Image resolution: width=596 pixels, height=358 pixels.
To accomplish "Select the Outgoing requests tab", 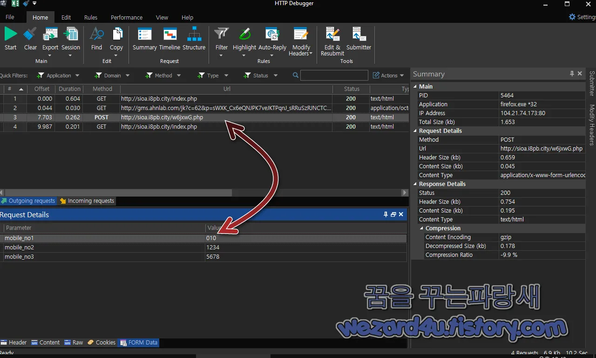I will pyautogui.click(x=28, y=201).
